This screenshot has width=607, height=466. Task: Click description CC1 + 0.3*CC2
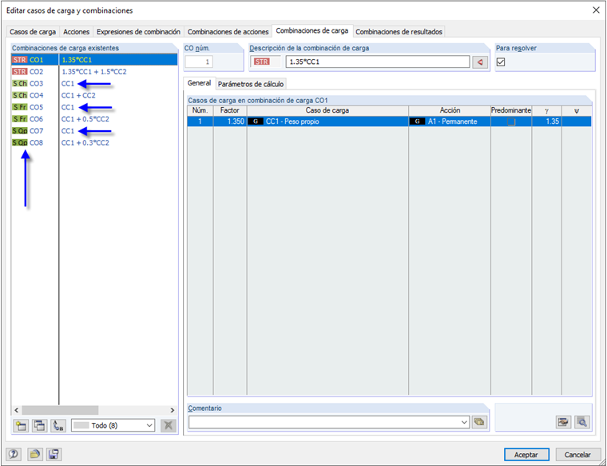click(x=85, y=142)
